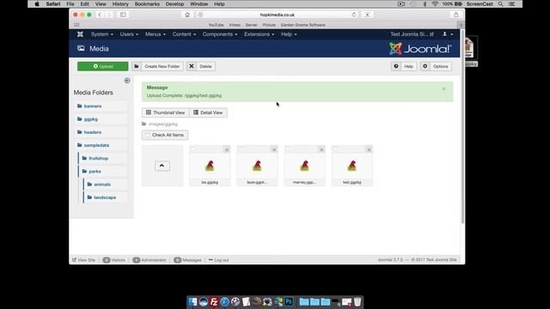Click Create New Folder button

point(157,66)
